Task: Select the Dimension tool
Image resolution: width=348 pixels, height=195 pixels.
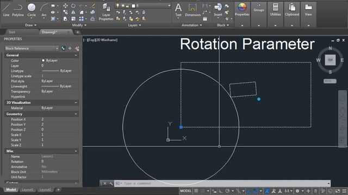Action: point(192,10)
